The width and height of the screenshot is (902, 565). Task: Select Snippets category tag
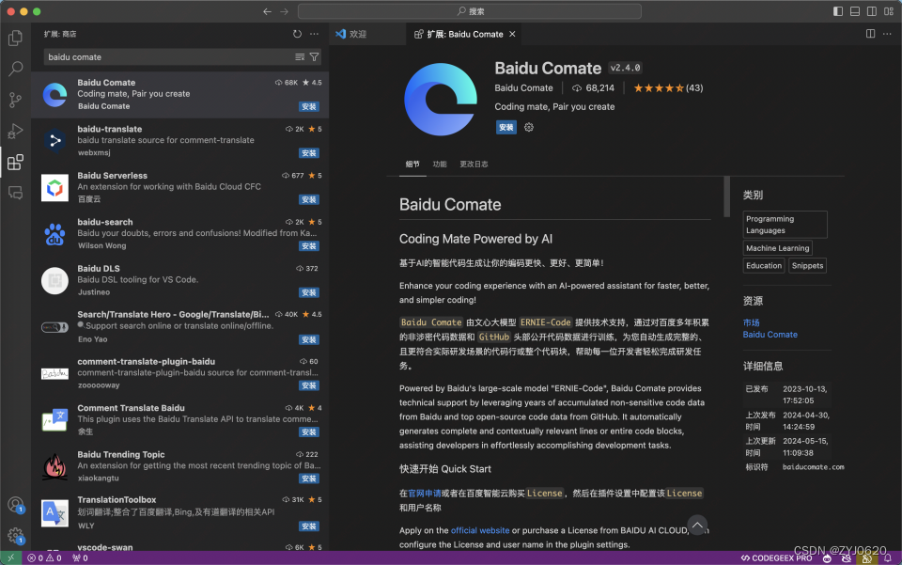[807, 266]
